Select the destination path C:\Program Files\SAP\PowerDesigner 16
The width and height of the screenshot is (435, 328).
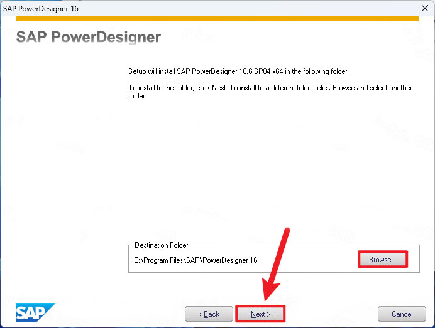click(x=195, y=260)
